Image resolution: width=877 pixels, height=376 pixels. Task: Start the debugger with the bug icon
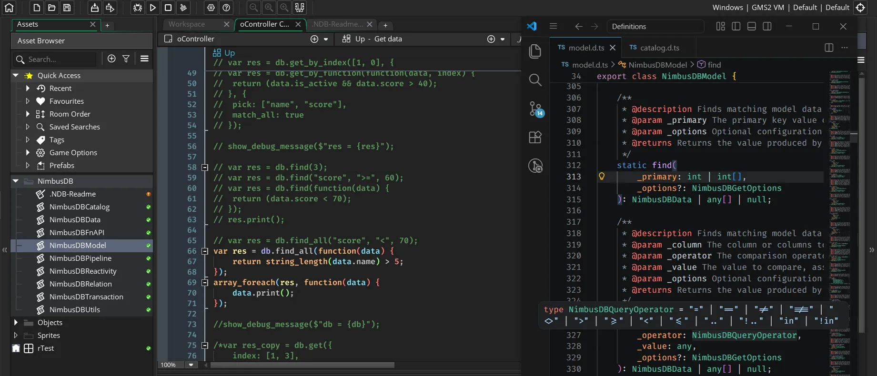click(x=138, y=8)
